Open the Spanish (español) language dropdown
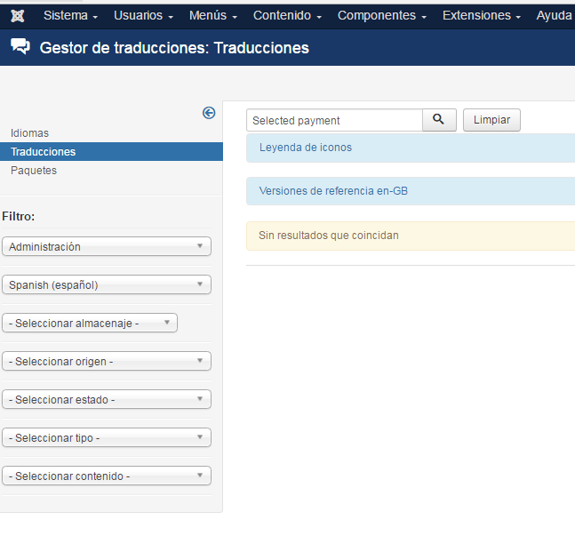This screenshot has height=536, width=575. [x=107, y=284]
